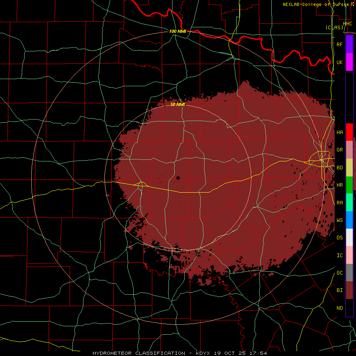Image resolution: width=356 pixels, height=356 pixels.
Task: Click the WS legend label
Action: coord(339,220)
